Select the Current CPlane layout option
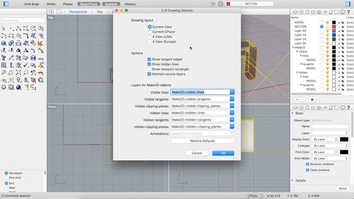 point(149,32)
